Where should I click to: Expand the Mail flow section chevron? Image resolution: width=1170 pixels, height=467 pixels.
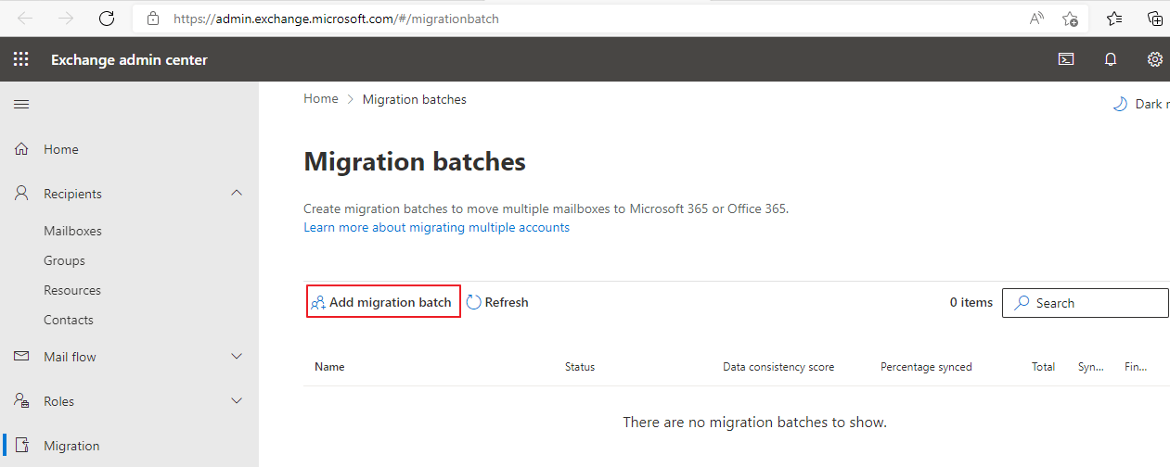pos(237,356)
